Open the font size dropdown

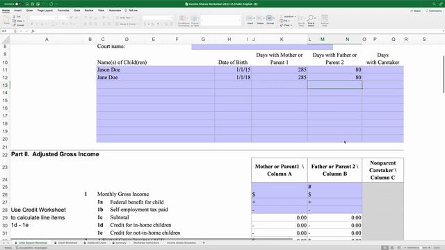pos(67,17)
